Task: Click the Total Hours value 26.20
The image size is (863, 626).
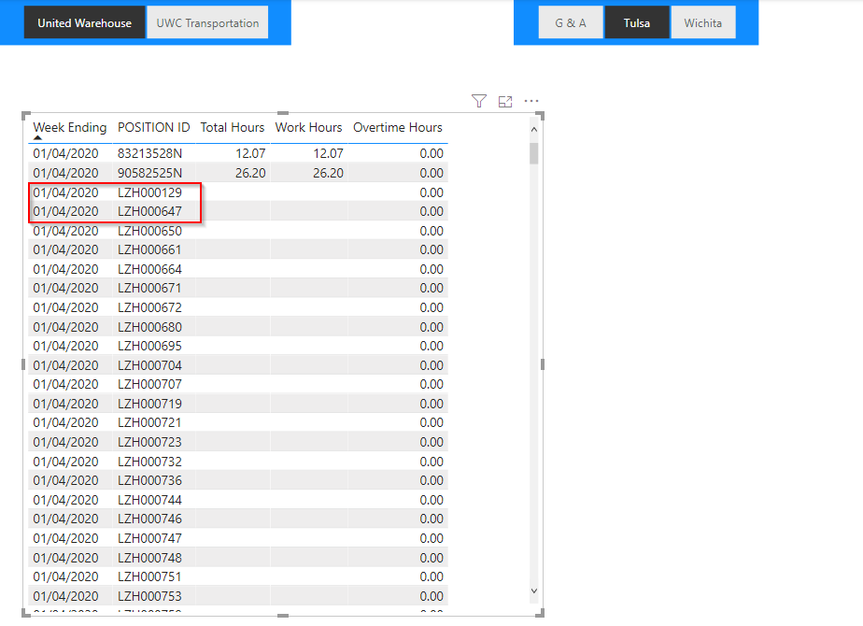Action: 250,173
